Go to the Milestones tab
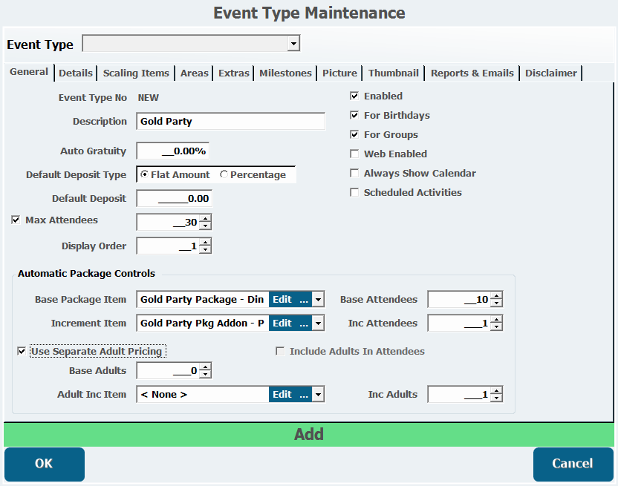 (x=285, y=73)
